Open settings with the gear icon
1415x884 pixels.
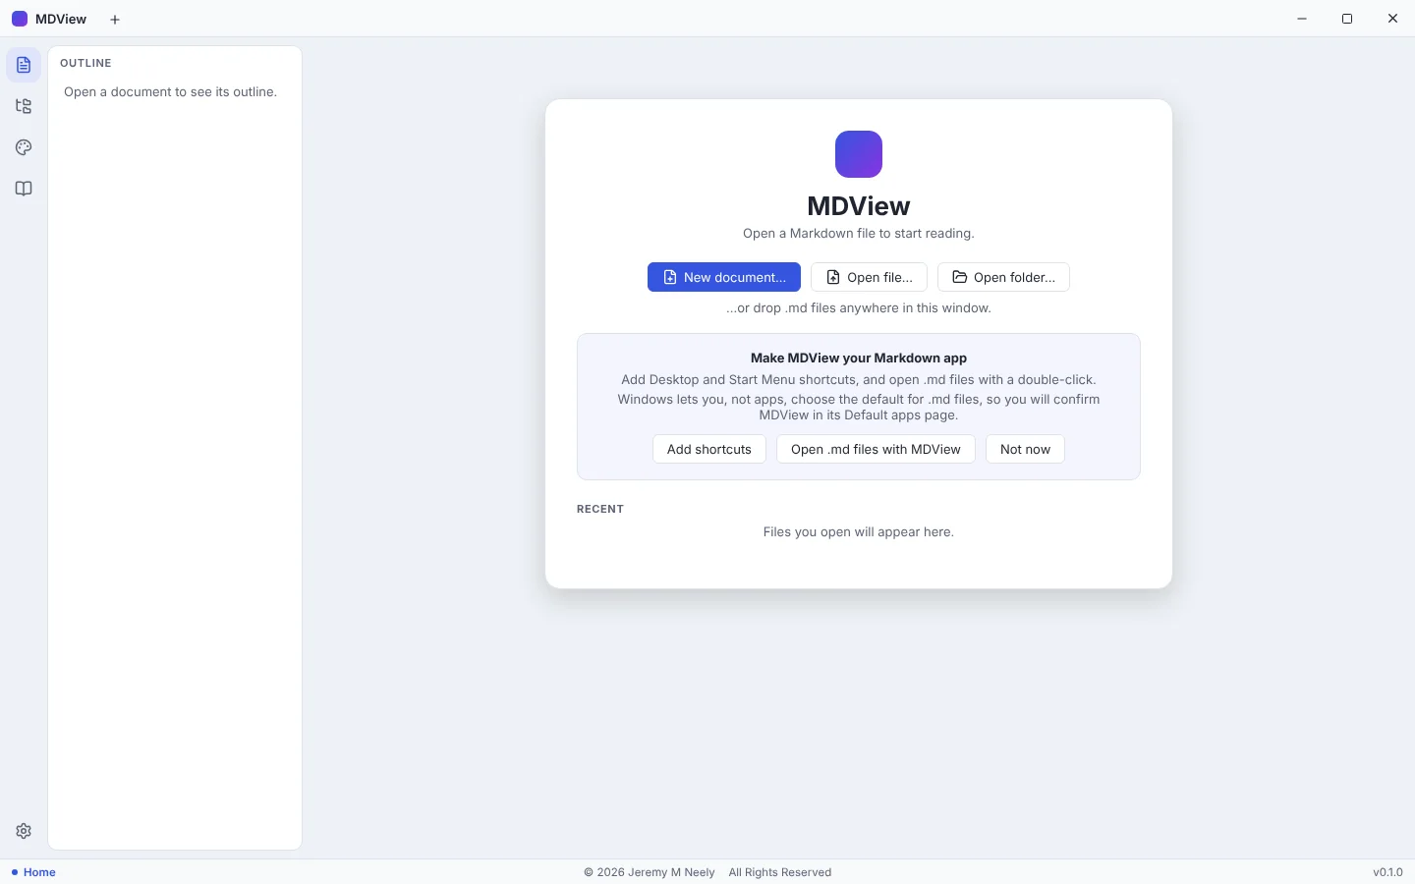coord(24,831)
